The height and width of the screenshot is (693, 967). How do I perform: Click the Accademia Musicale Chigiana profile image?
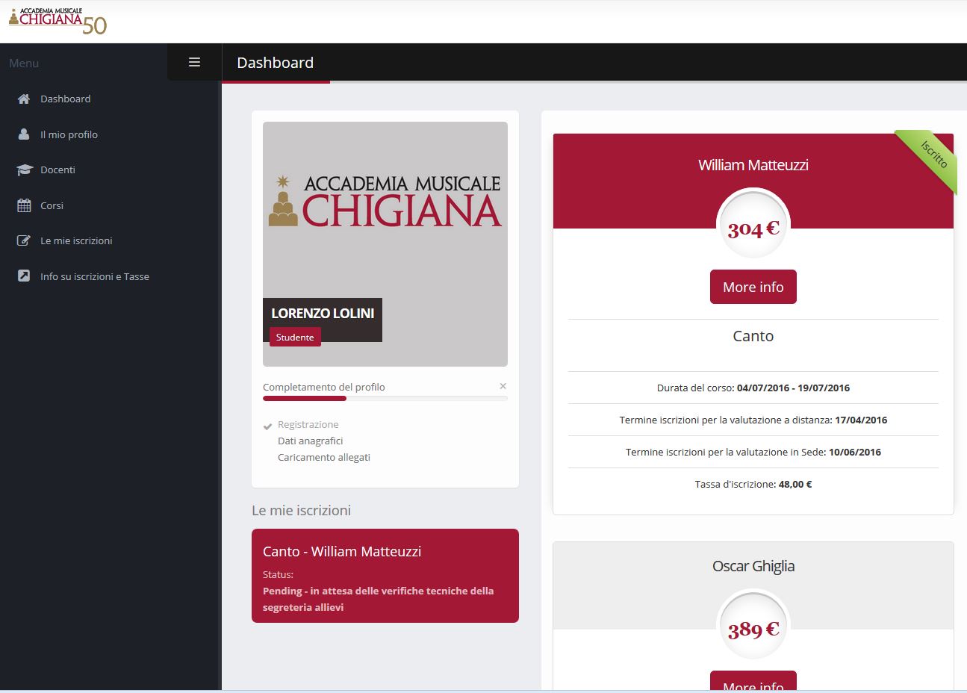(385, 244)
